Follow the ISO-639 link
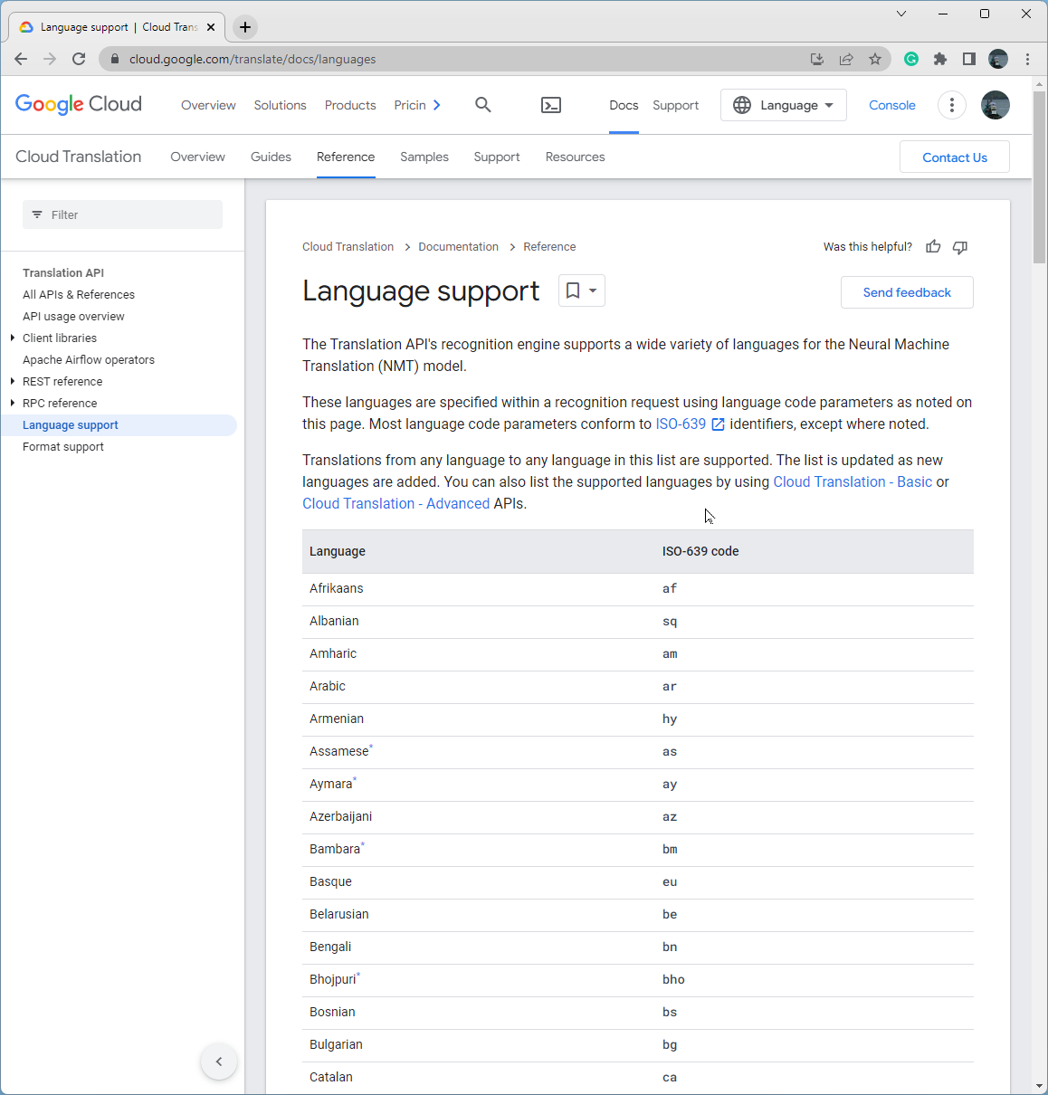The image size is (1048, 1095). click(681, 424)
